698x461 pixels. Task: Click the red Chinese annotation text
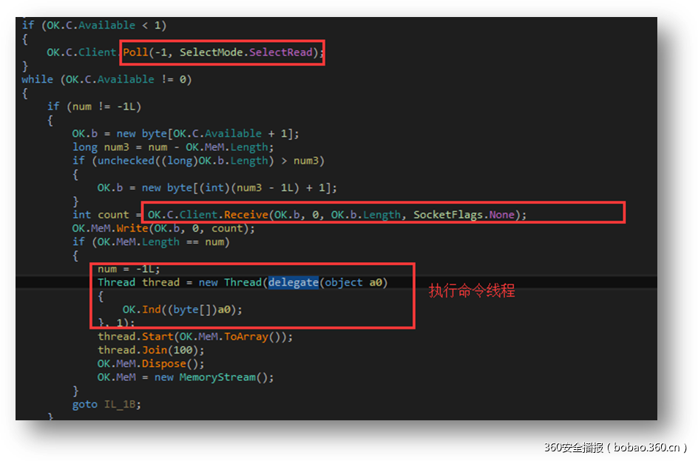pyautogui.click(x=472, y=291)
